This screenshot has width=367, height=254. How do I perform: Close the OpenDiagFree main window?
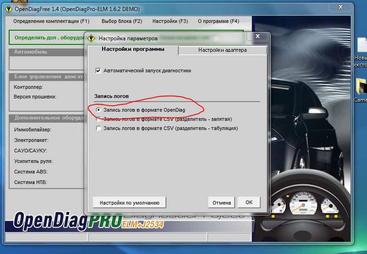[340, 7]
